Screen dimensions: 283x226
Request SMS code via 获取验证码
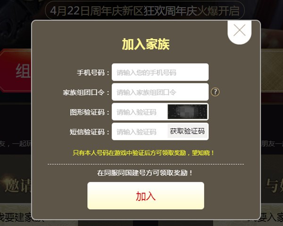[187, 131]
